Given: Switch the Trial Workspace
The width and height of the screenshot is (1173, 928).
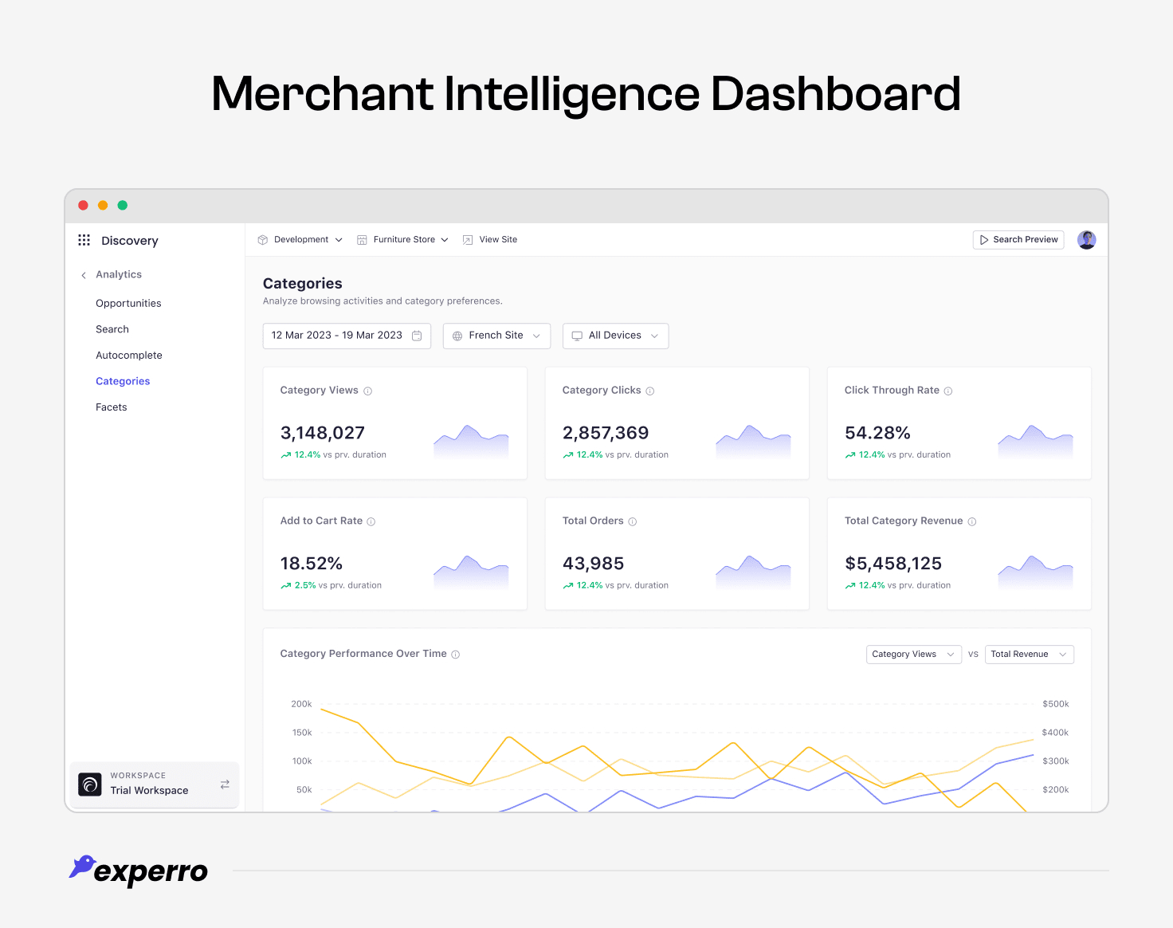Looking at the screenshot, I should pos(155,784).
